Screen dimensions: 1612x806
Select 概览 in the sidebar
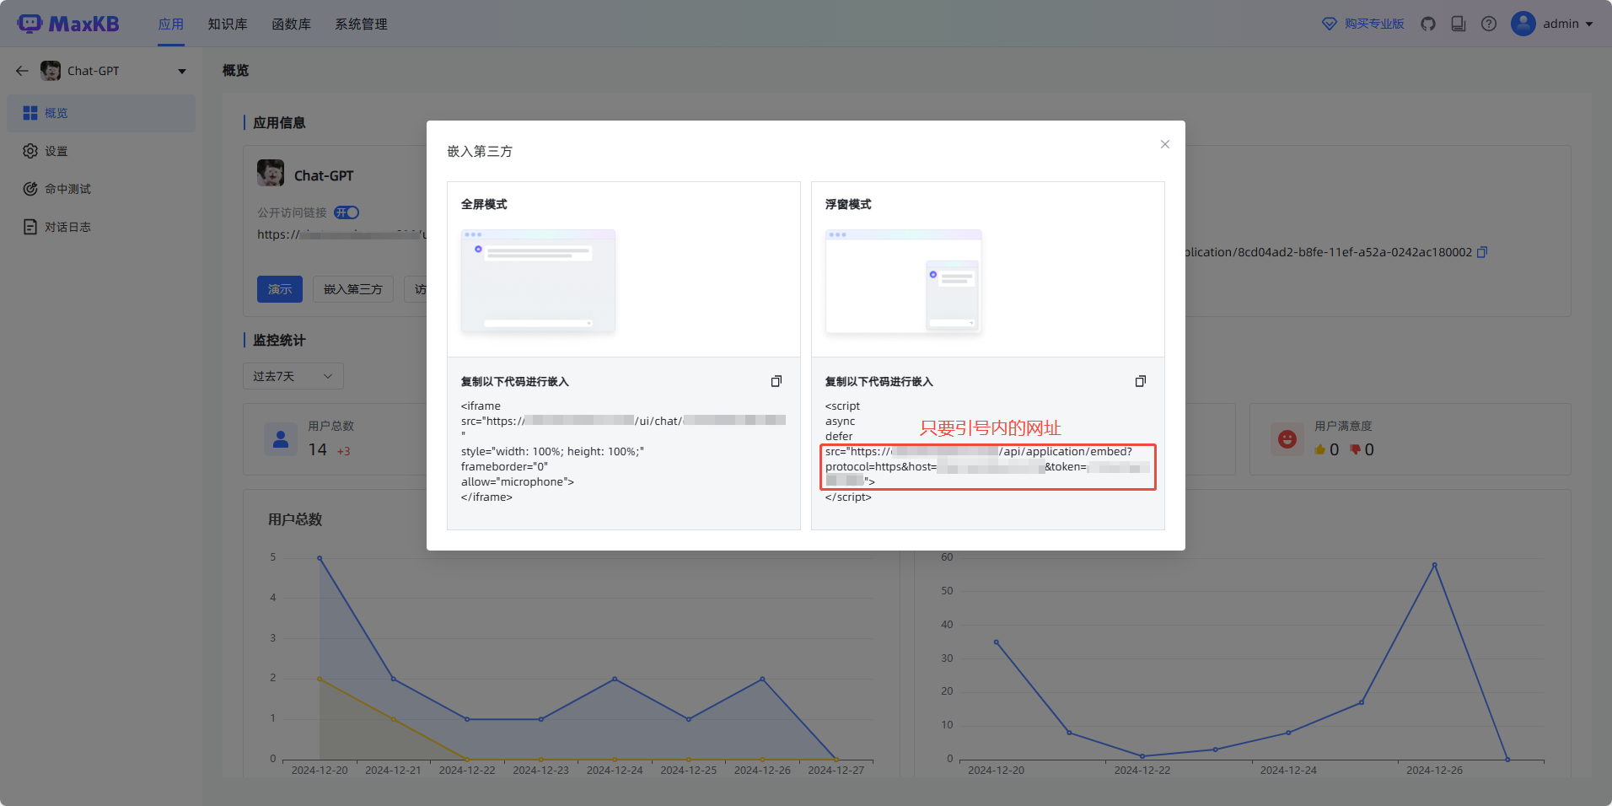click(x=101, y=113)
